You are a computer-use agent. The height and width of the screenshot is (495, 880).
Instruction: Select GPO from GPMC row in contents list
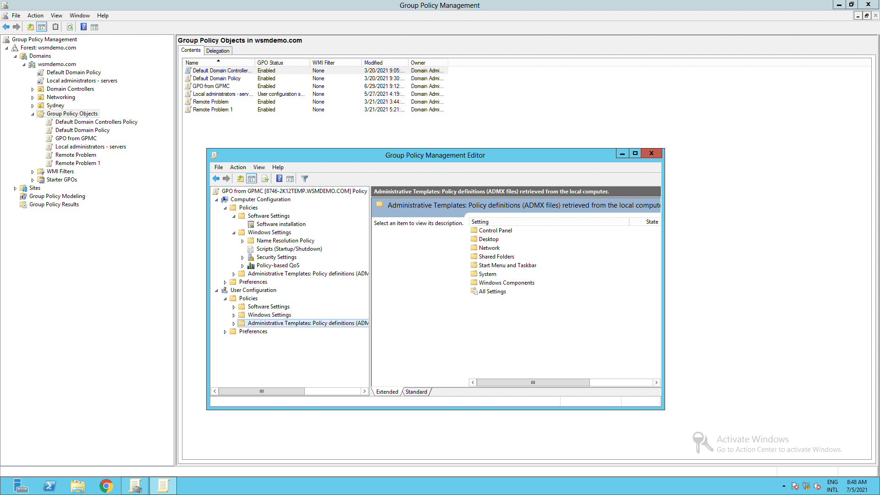coord(315,86)
